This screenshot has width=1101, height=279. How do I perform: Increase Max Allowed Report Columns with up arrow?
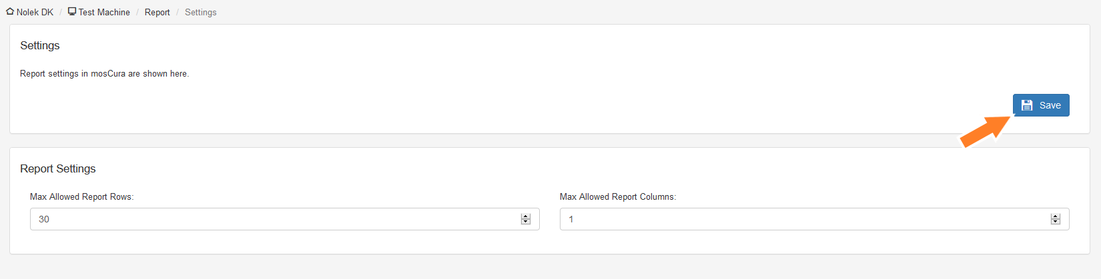tap(1056, 216)
